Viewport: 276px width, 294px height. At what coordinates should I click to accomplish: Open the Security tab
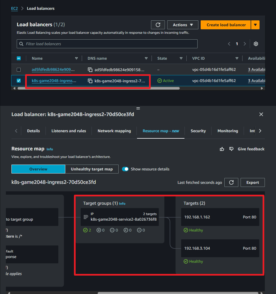198,131
